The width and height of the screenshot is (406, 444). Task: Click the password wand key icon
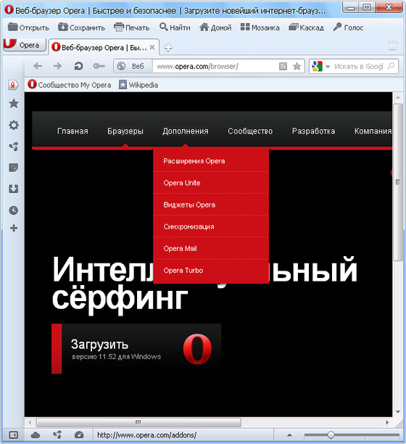99,66
